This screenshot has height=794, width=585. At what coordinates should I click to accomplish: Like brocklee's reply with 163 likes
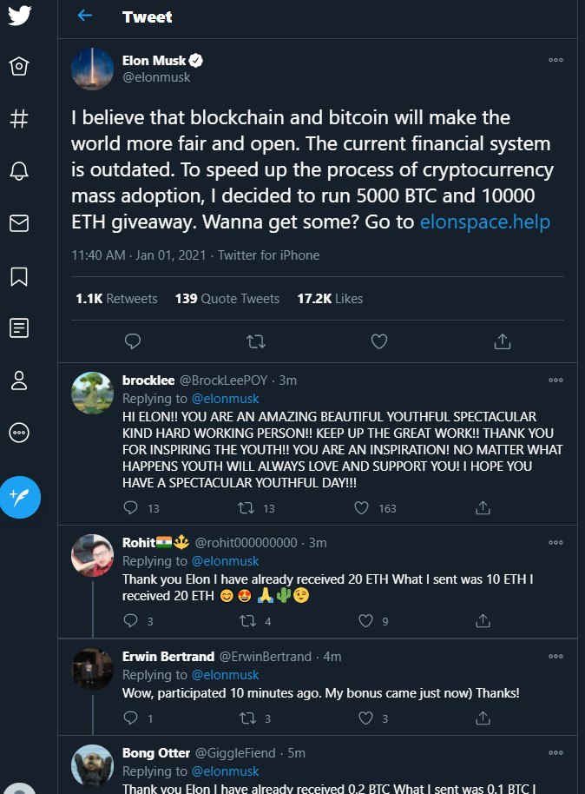coord(361,508)
